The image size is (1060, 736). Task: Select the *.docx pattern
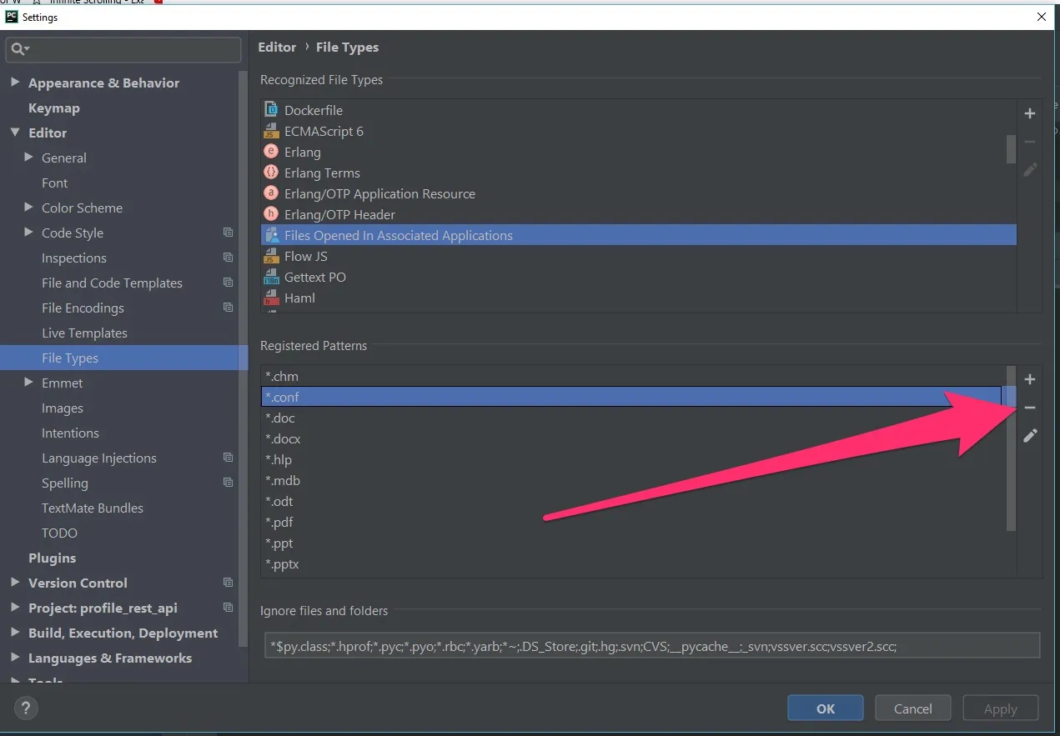(x=283, y=438)
